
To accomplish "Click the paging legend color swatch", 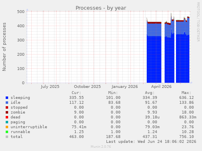I will [x=7, y=122].
